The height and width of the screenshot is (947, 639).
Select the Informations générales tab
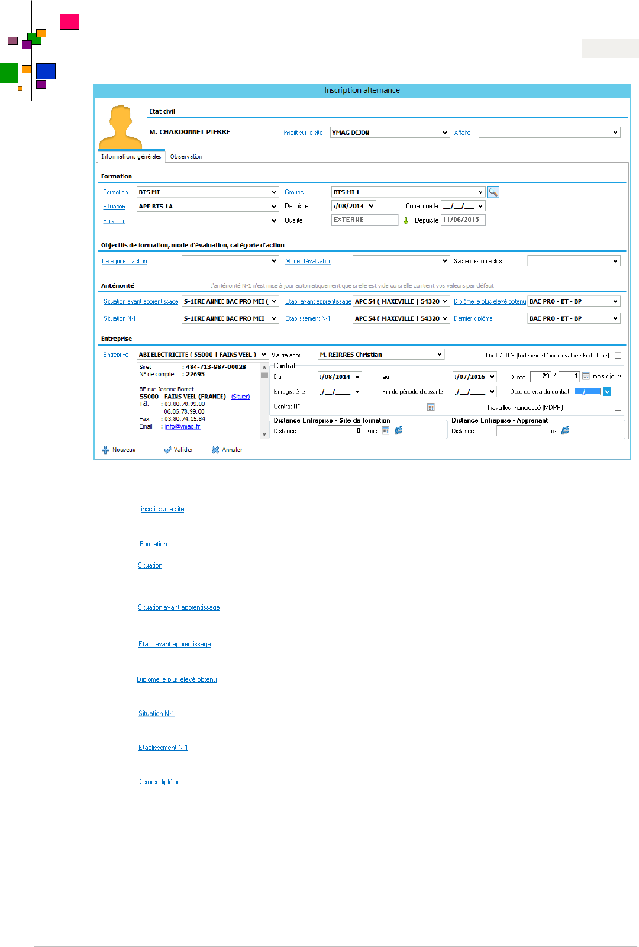131,157
